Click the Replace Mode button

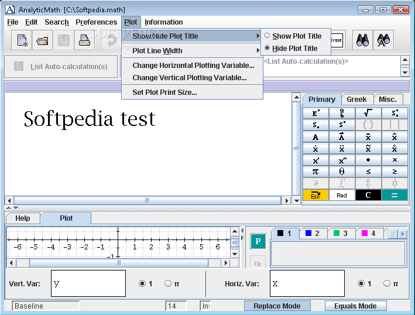pyautogui.click(x=277, y=306)
